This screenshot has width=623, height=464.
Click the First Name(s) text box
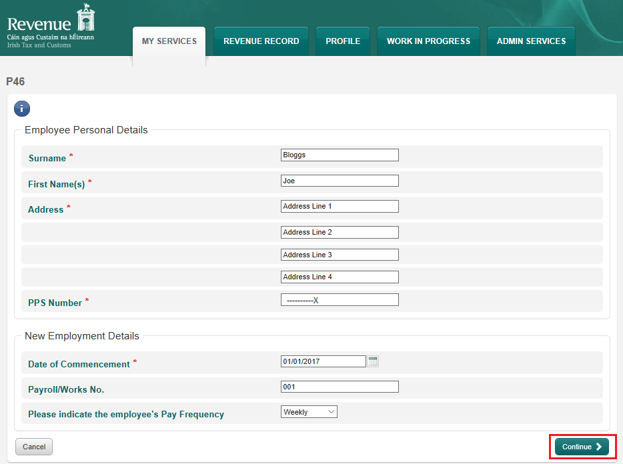[340, 181]
